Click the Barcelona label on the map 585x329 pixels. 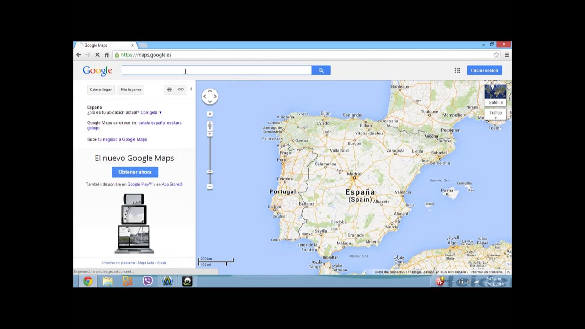(440, 163)
